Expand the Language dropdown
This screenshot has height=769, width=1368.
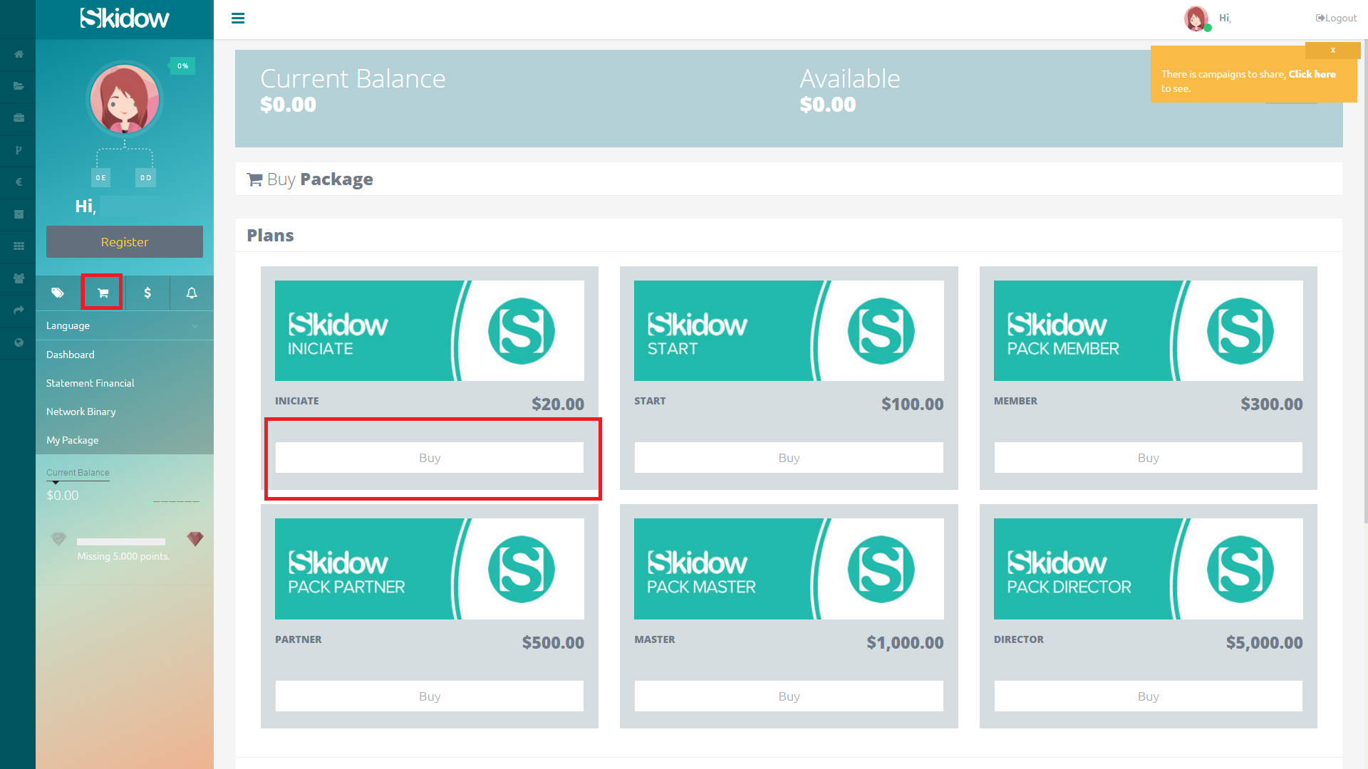click(x=125, y=325)
